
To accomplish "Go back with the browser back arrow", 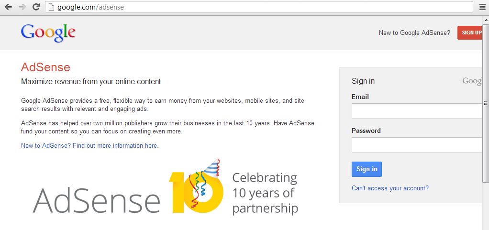I will click(x=9, y=7).
